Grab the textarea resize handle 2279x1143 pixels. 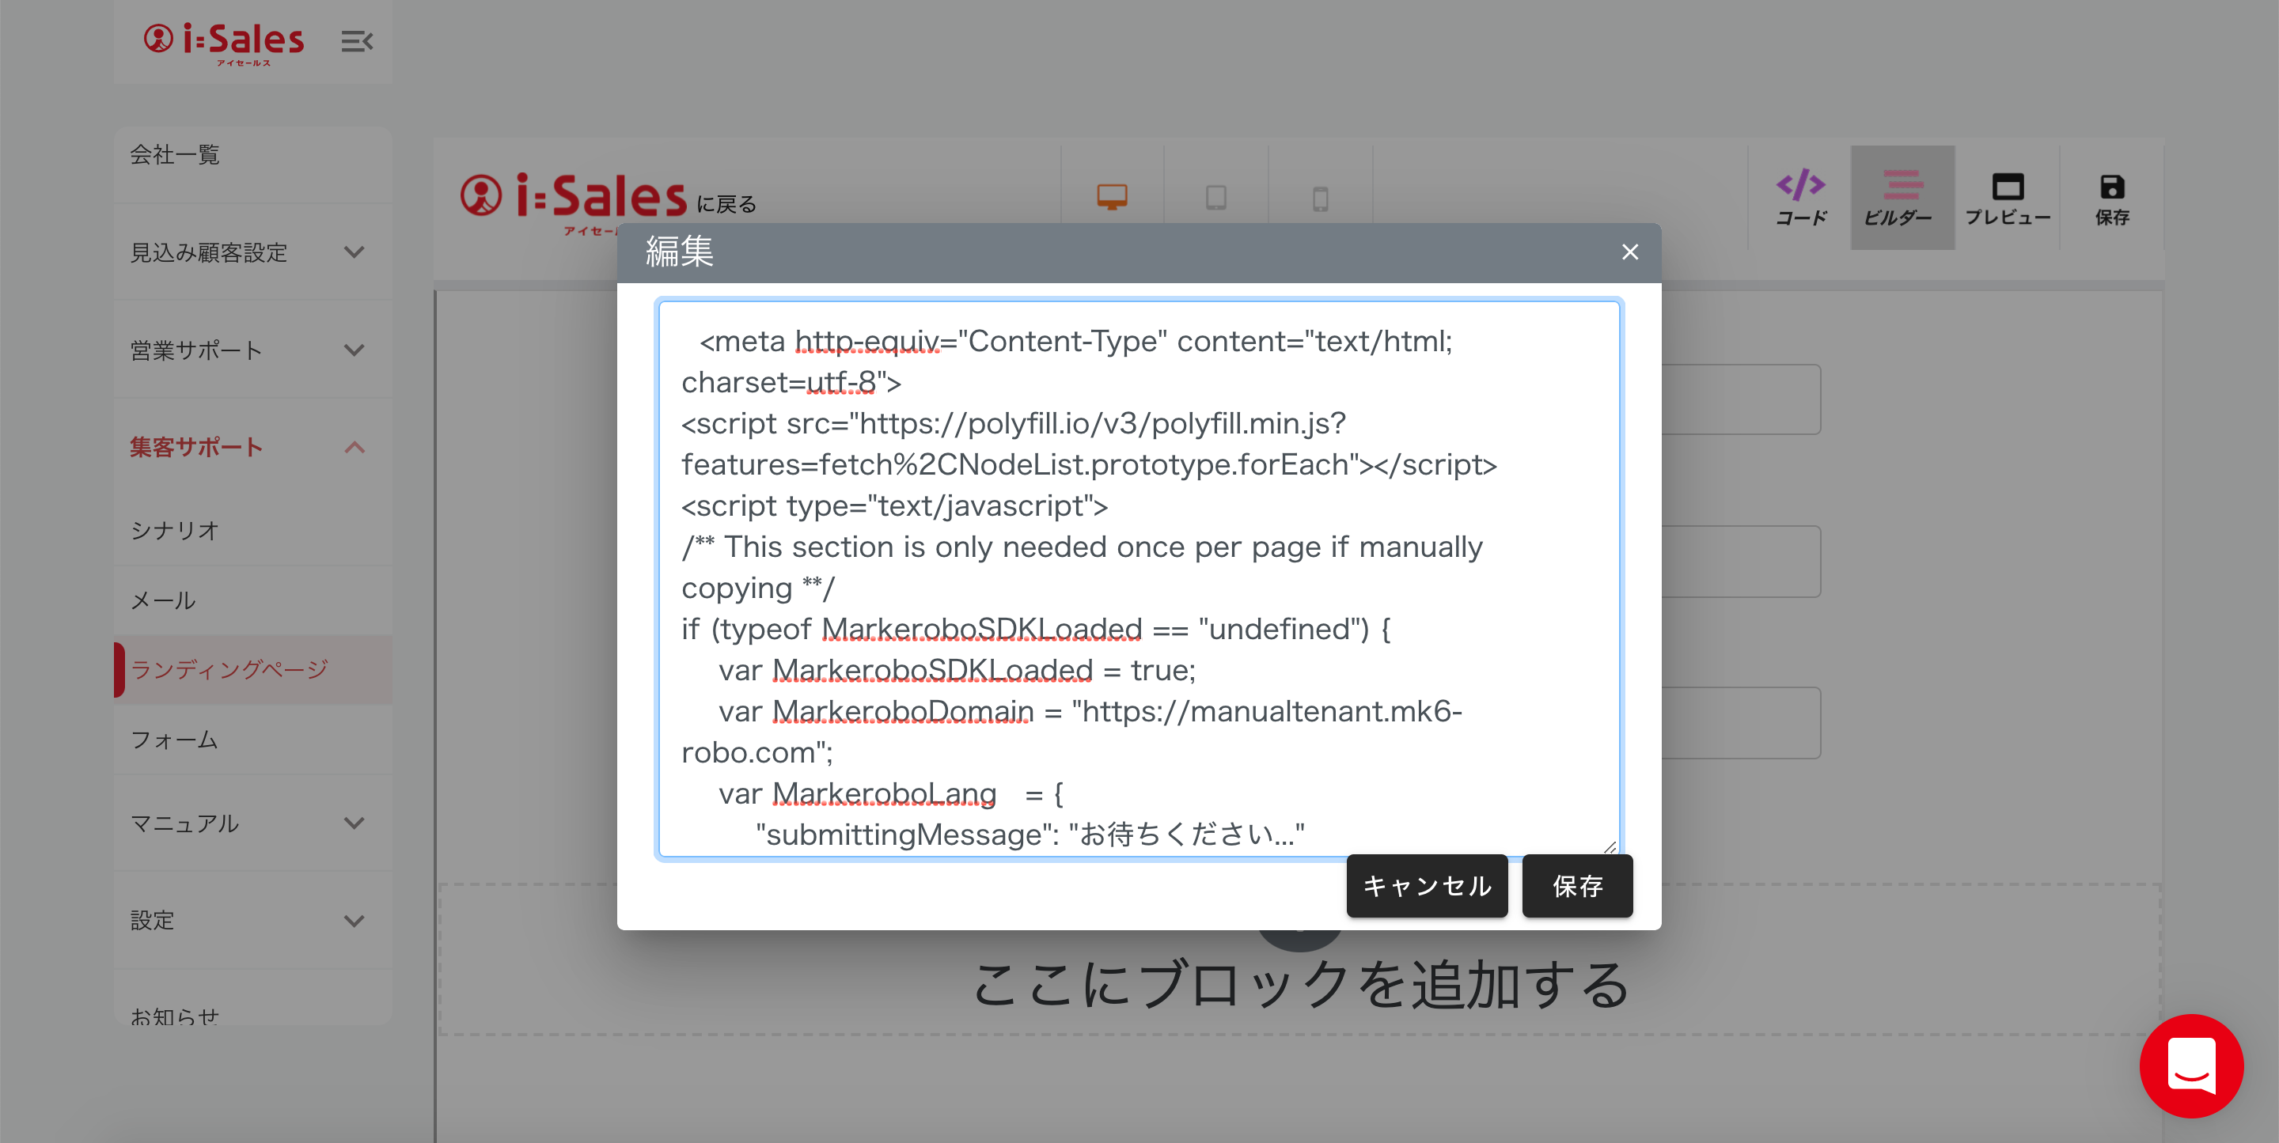pyautogui.click(x=1610, y=847)
